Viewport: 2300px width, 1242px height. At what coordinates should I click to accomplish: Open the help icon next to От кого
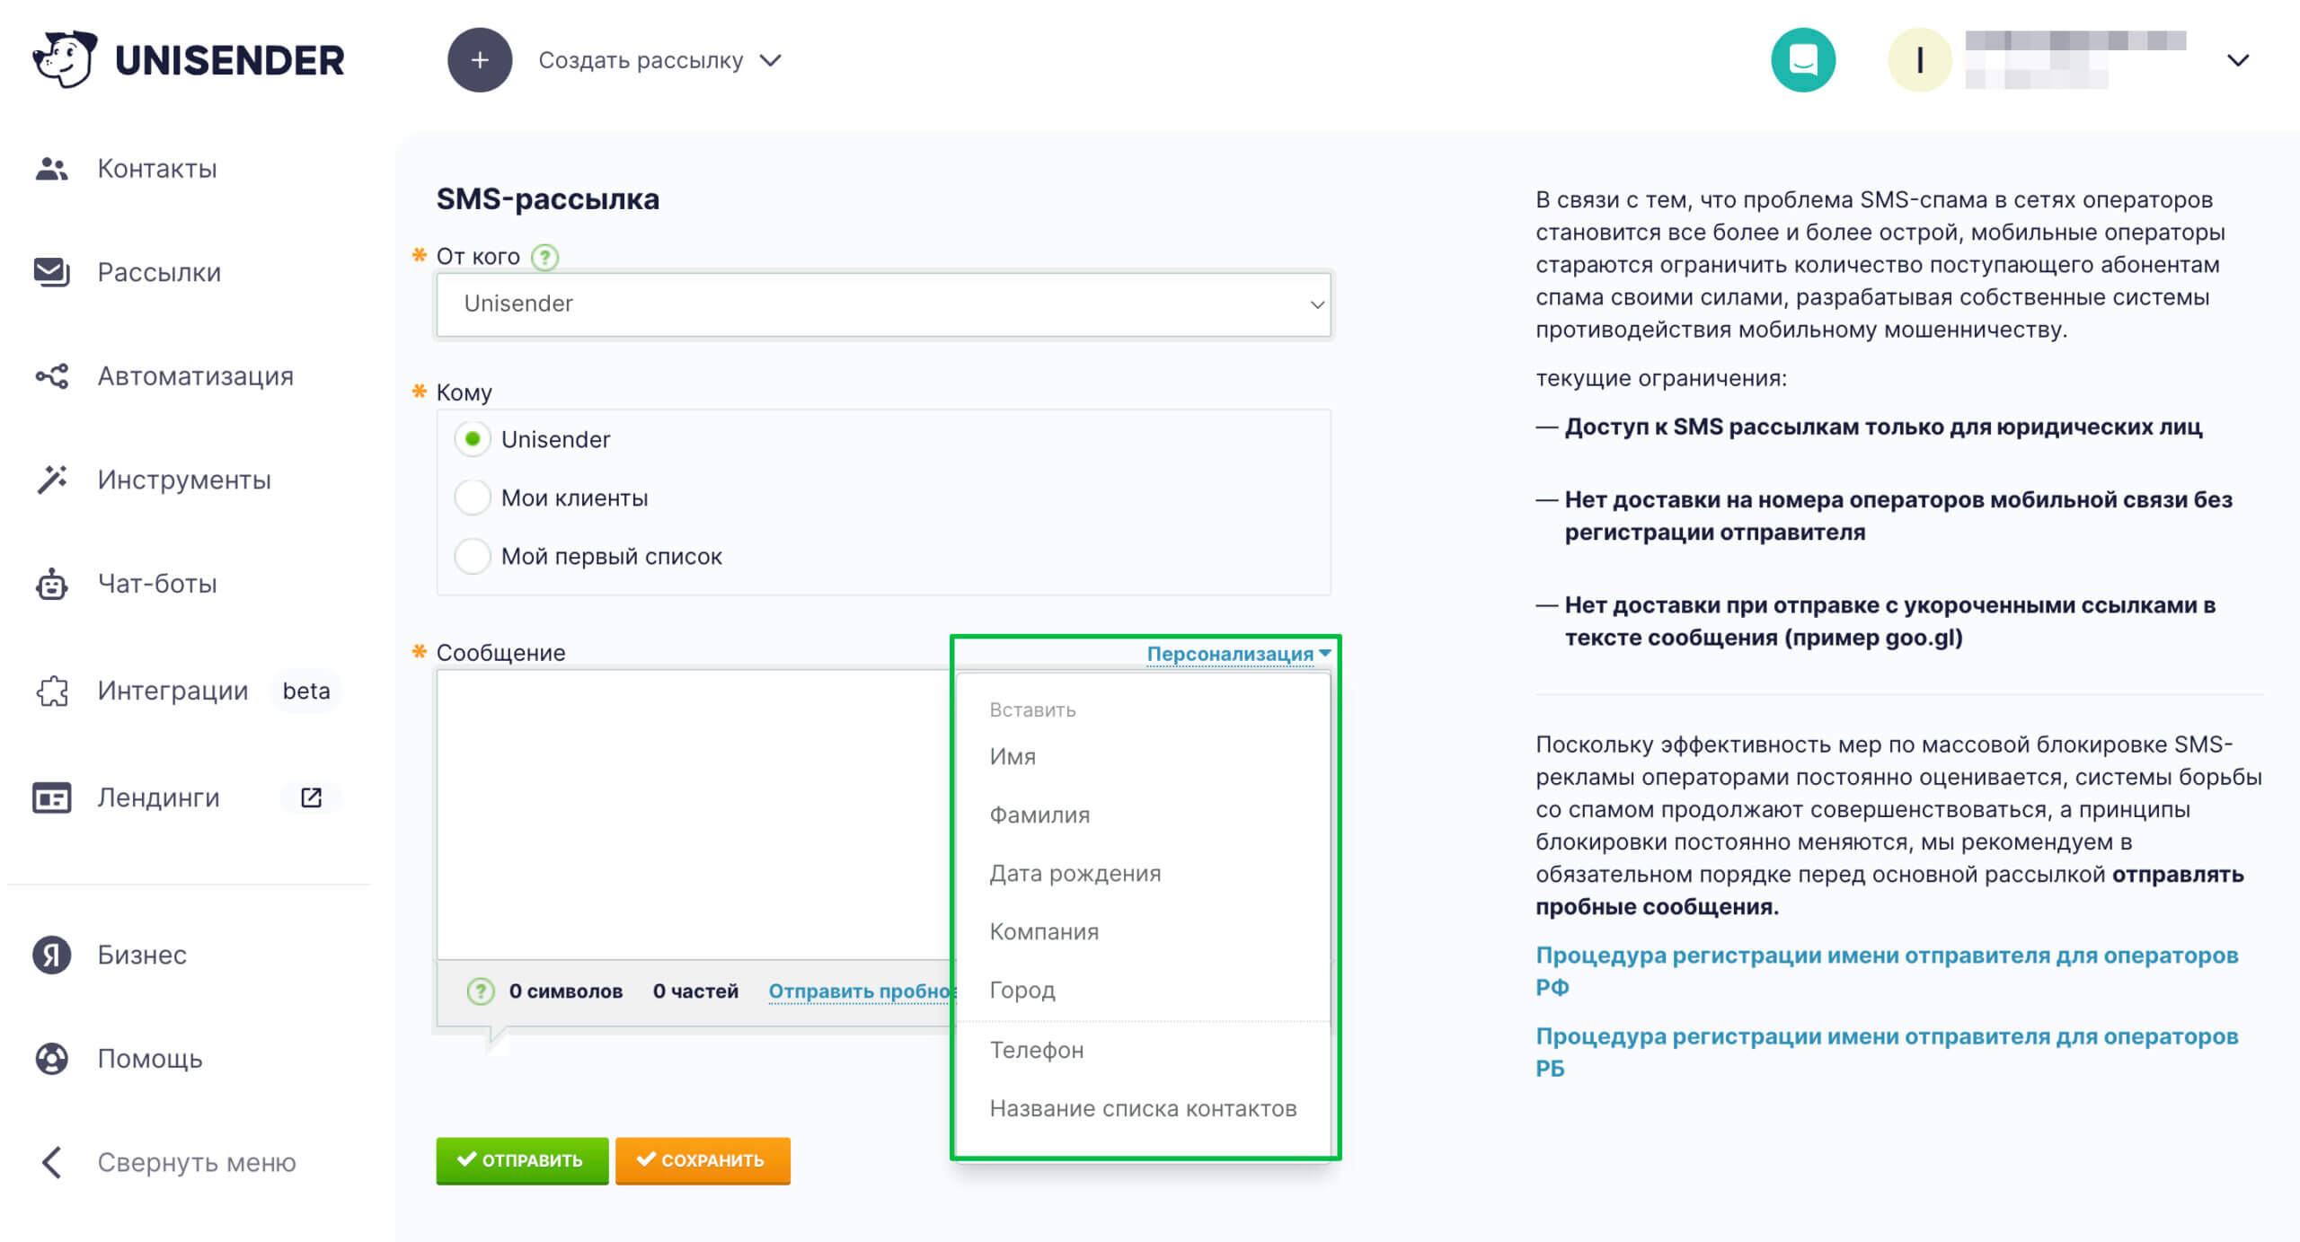click(x=544, y=256)
